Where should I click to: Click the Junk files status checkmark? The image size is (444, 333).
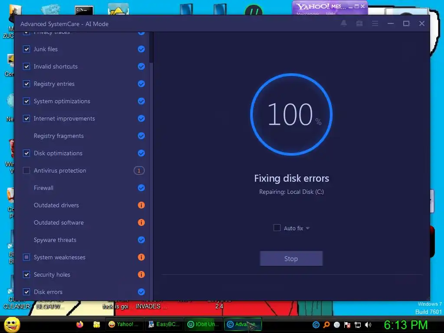141,49
